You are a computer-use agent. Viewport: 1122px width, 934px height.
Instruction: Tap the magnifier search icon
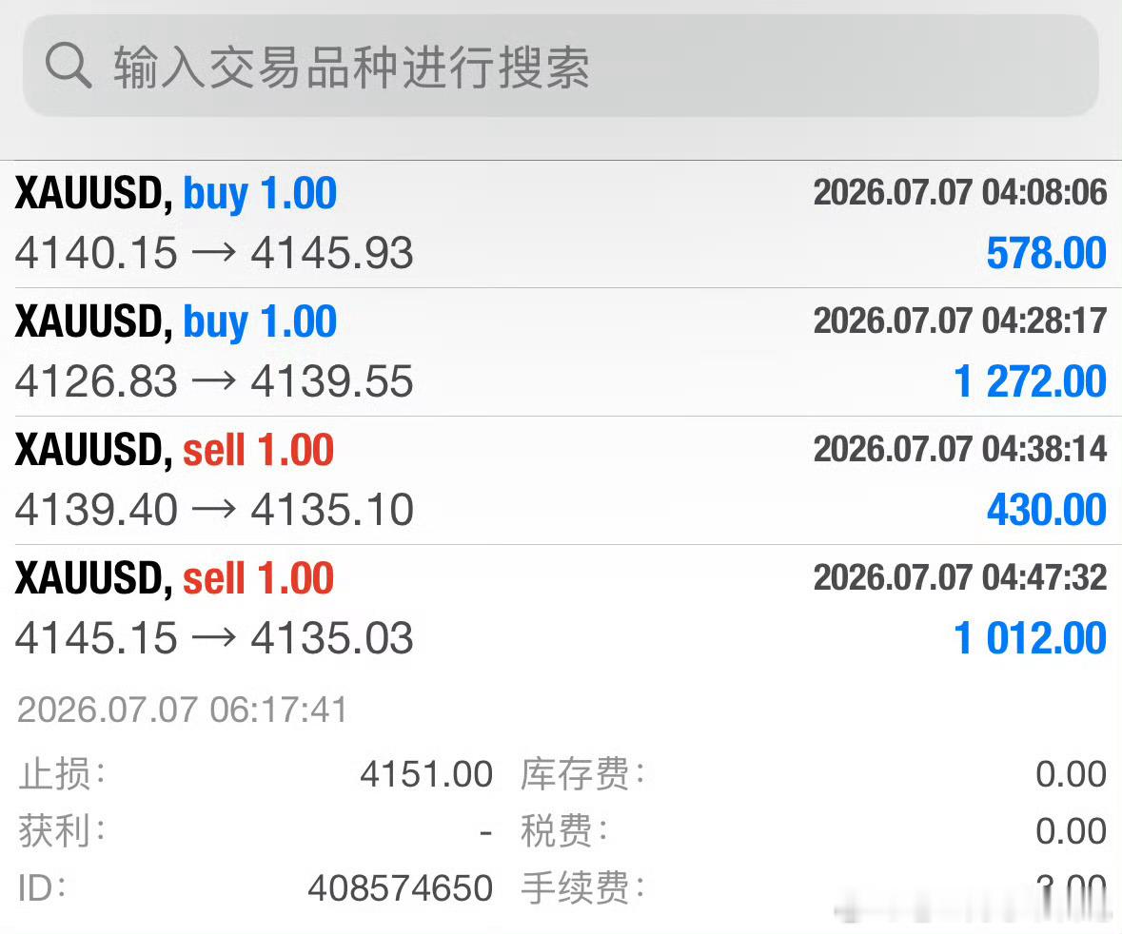(68, 65)
